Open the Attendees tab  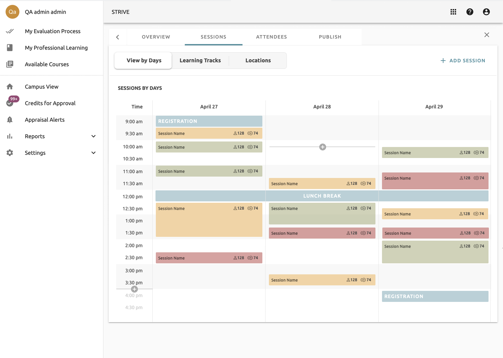(271, 37)
